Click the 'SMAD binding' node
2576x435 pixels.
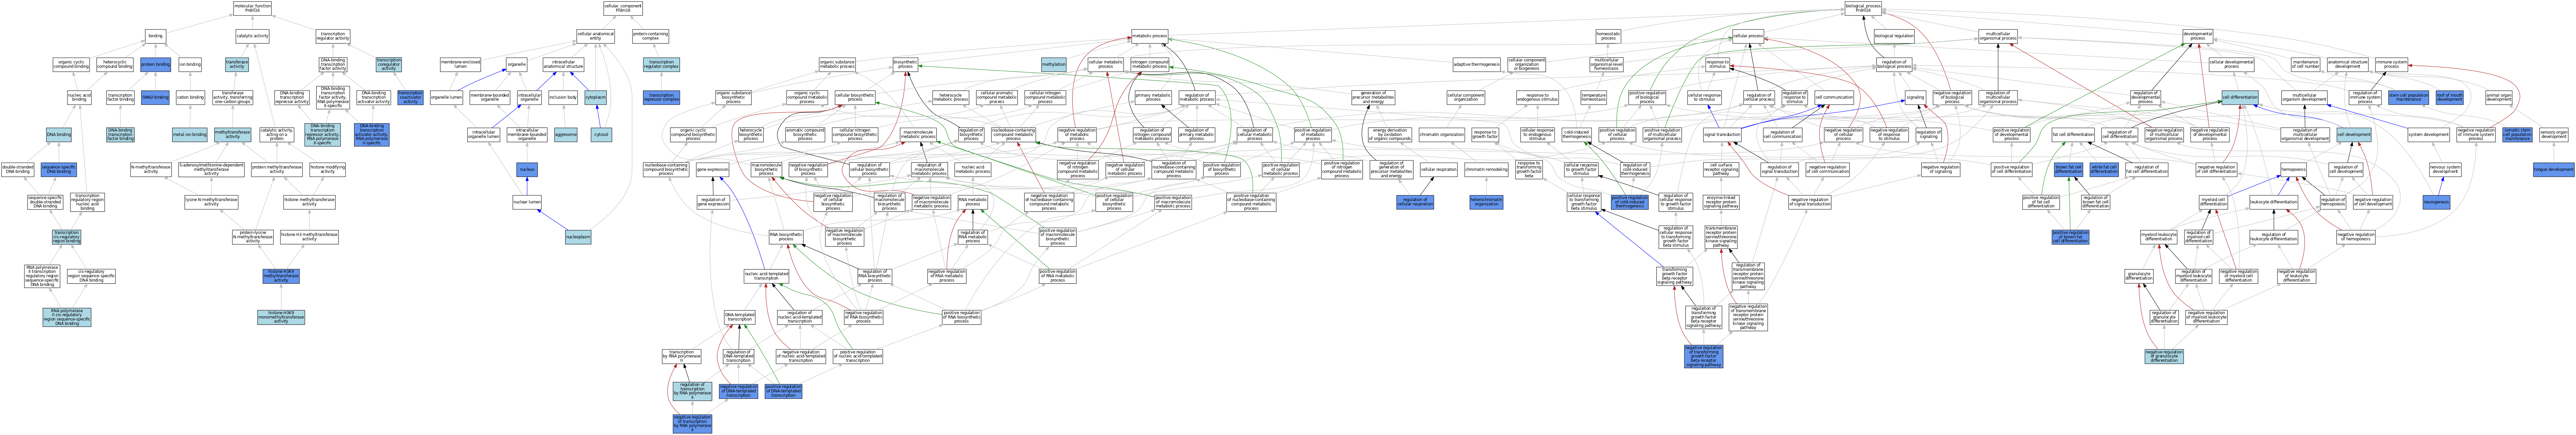(155, 97)
